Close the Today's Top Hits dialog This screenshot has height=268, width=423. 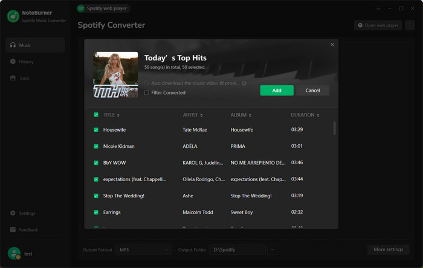click(332, 45)
